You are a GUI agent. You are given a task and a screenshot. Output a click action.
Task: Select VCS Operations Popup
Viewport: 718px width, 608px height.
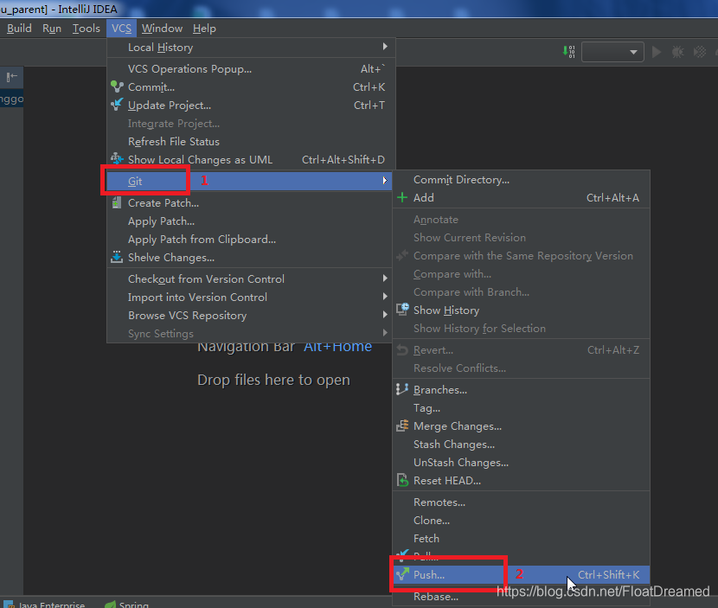click(x=249, y=68)
